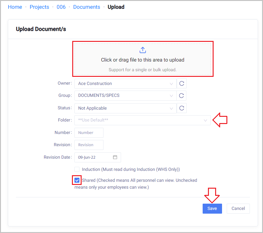
Task: Uncheck the Shared checkbox
Action: click(77, 180)
